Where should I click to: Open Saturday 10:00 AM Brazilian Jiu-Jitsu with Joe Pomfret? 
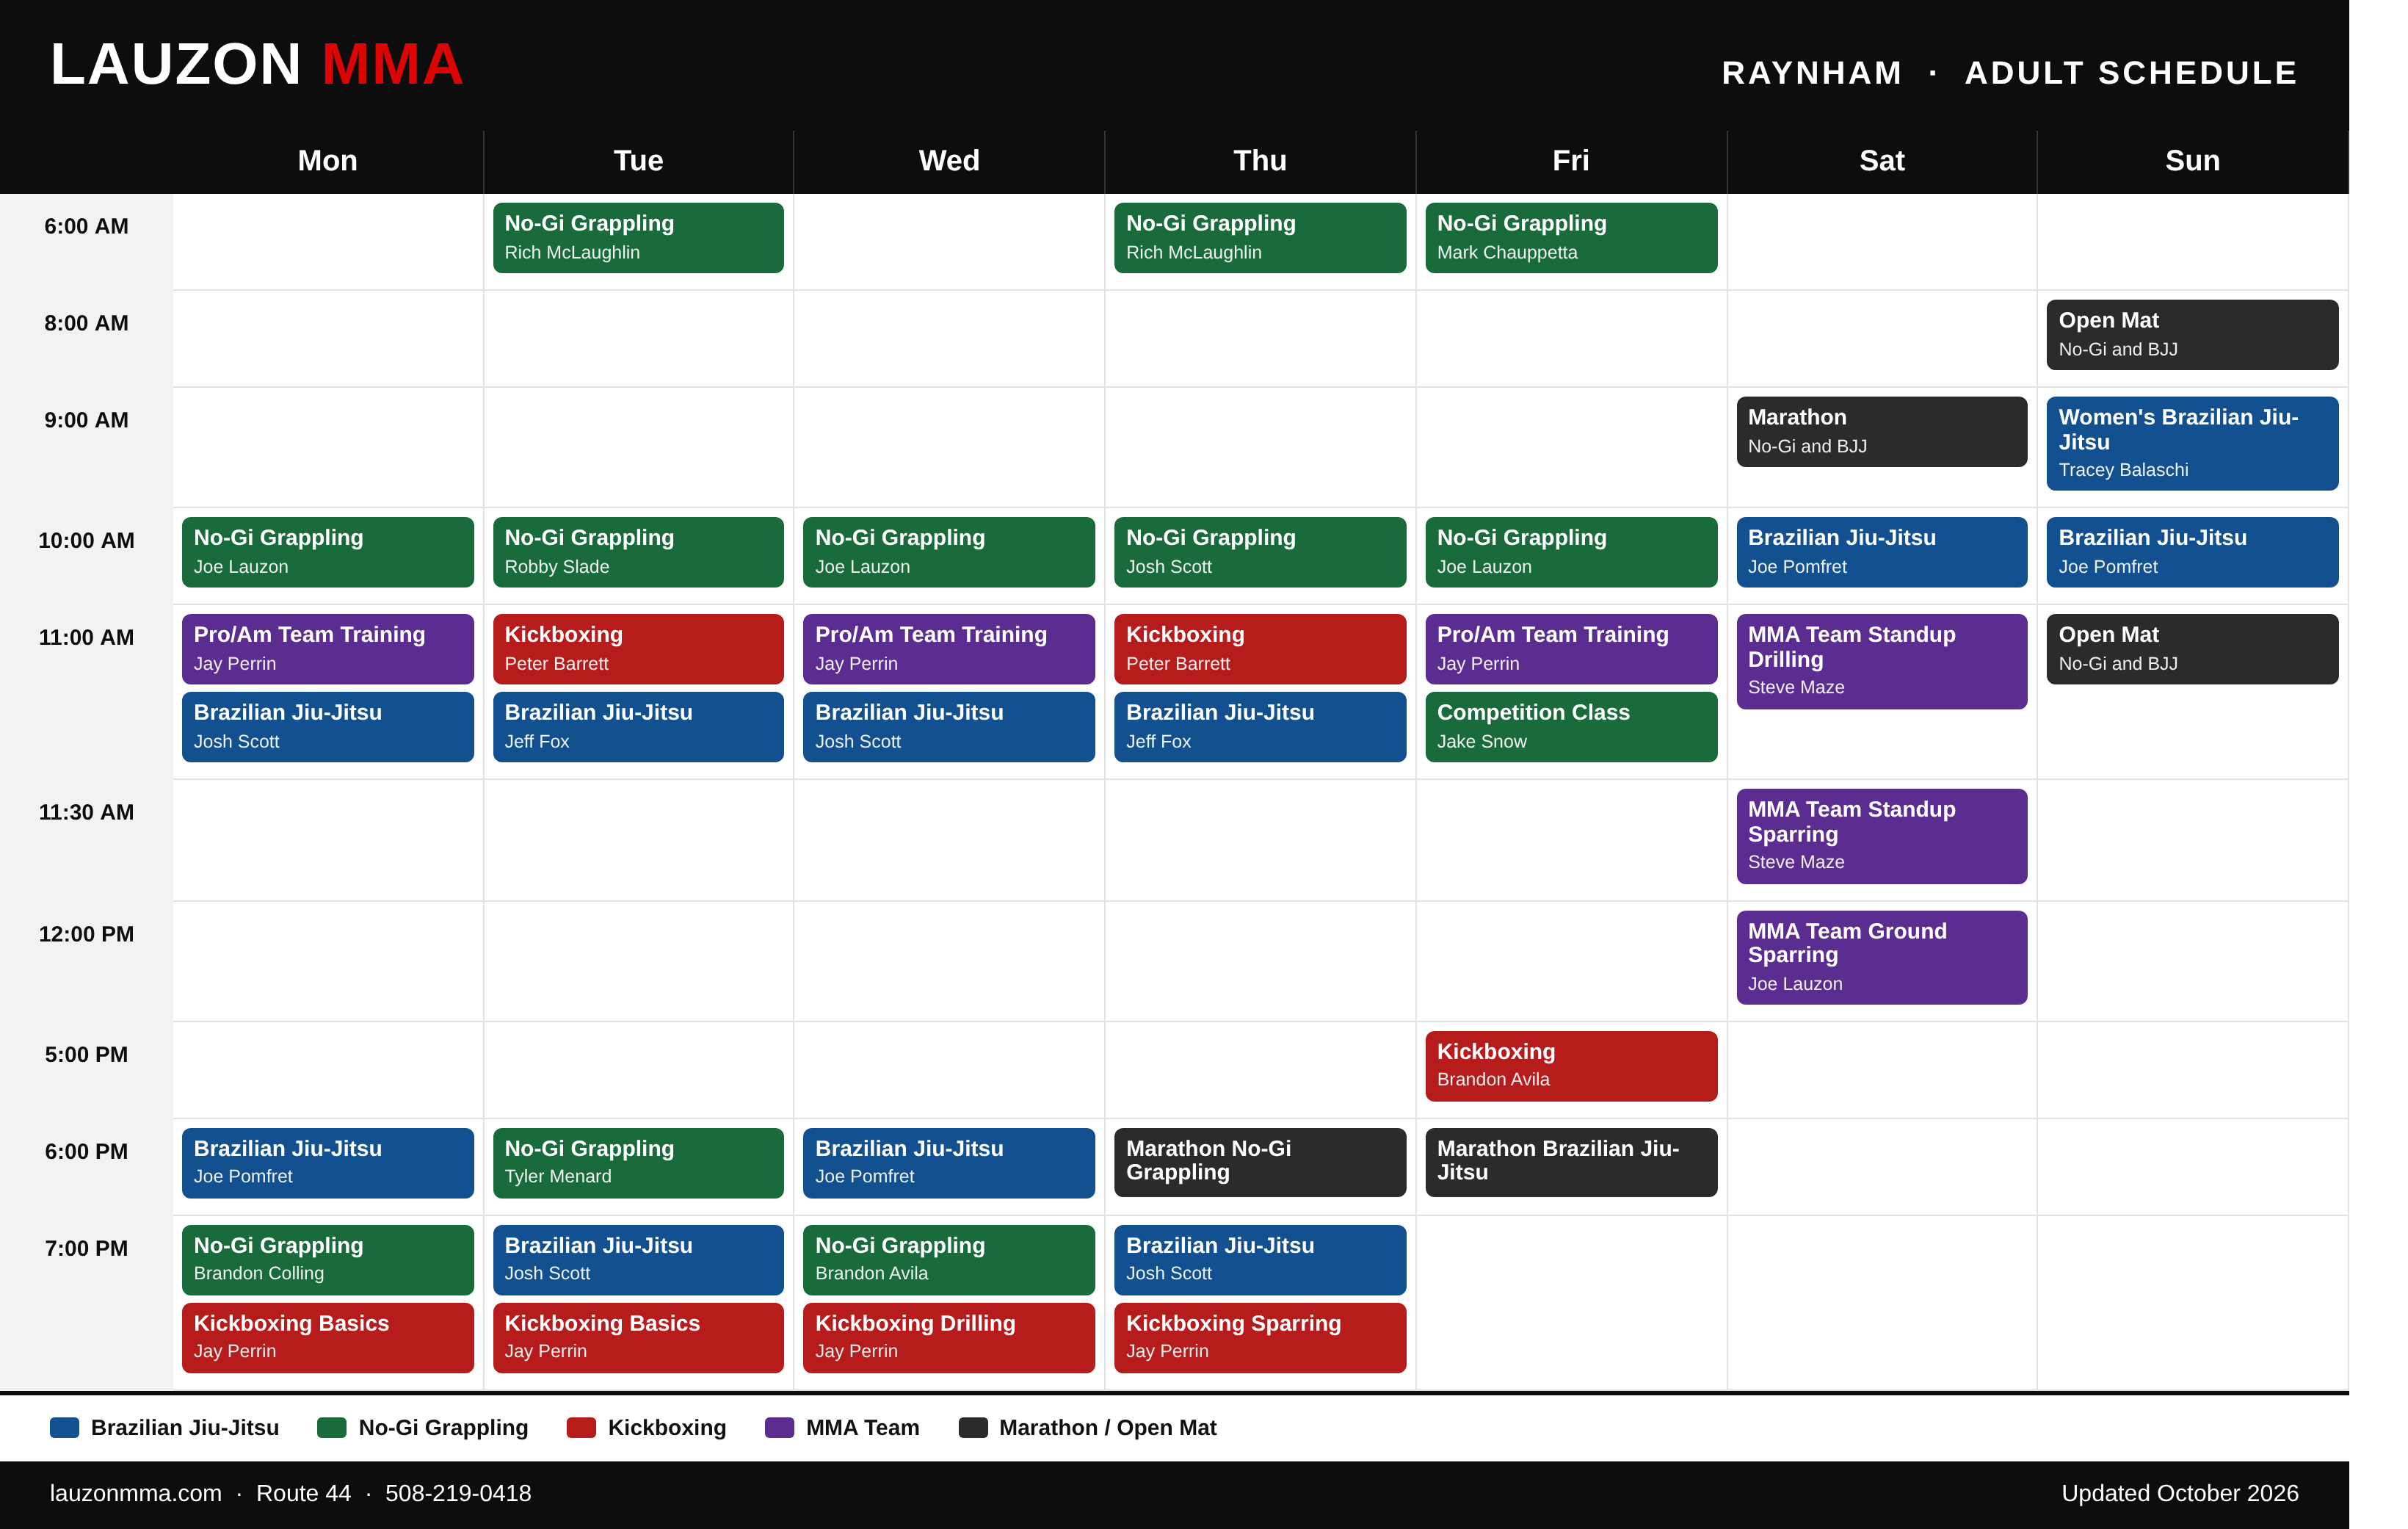1882,552
